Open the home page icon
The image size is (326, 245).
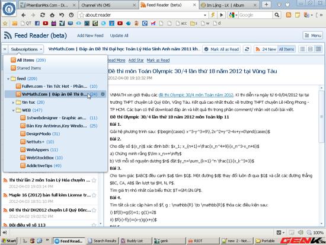52,15
